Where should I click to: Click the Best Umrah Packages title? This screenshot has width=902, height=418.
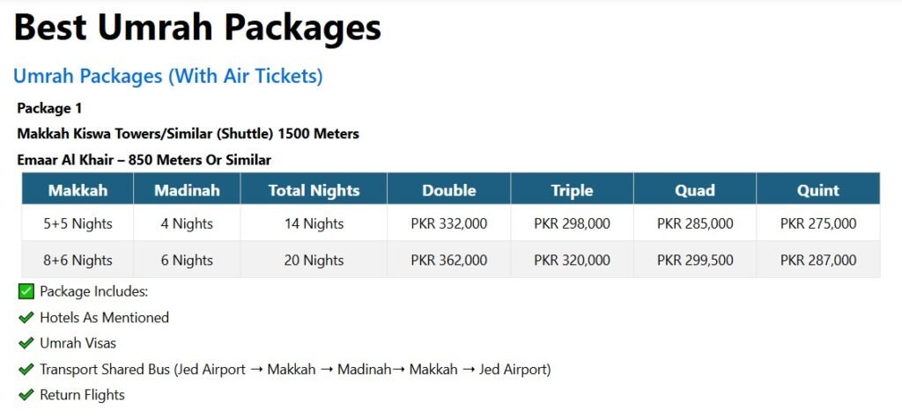[x=197, y=27]
